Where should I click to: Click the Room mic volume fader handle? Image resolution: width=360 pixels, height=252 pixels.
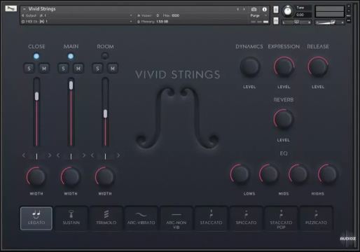coord(105,113)
